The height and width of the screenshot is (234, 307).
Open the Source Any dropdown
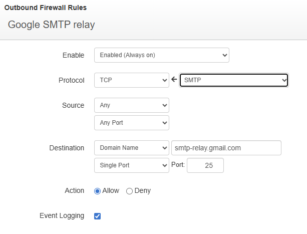pyautogui.click(x=131, y=105)
